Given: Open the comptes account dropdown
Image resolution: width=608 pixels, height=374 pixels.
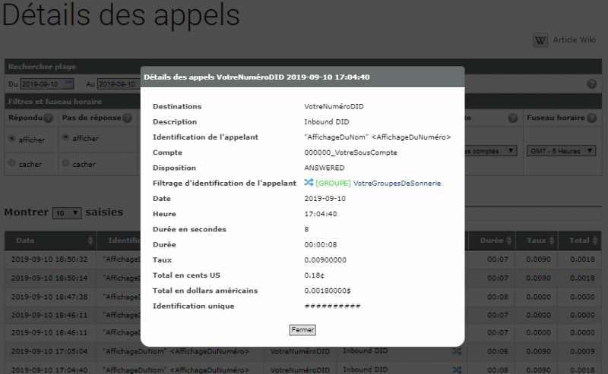Looking at the screenshot, I should (x=491, y=151).
